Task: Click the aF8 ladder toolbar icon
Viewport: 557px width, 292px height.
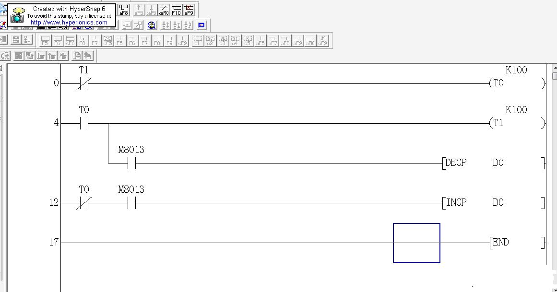Action: point(124,10)
